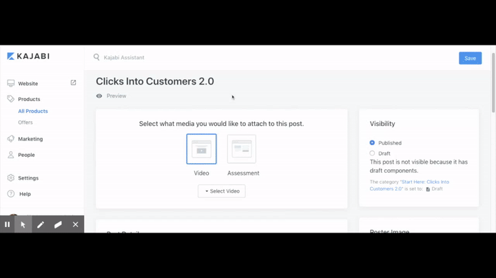Select the Draft radio button
496x278 pixels.
click(372, 153)
